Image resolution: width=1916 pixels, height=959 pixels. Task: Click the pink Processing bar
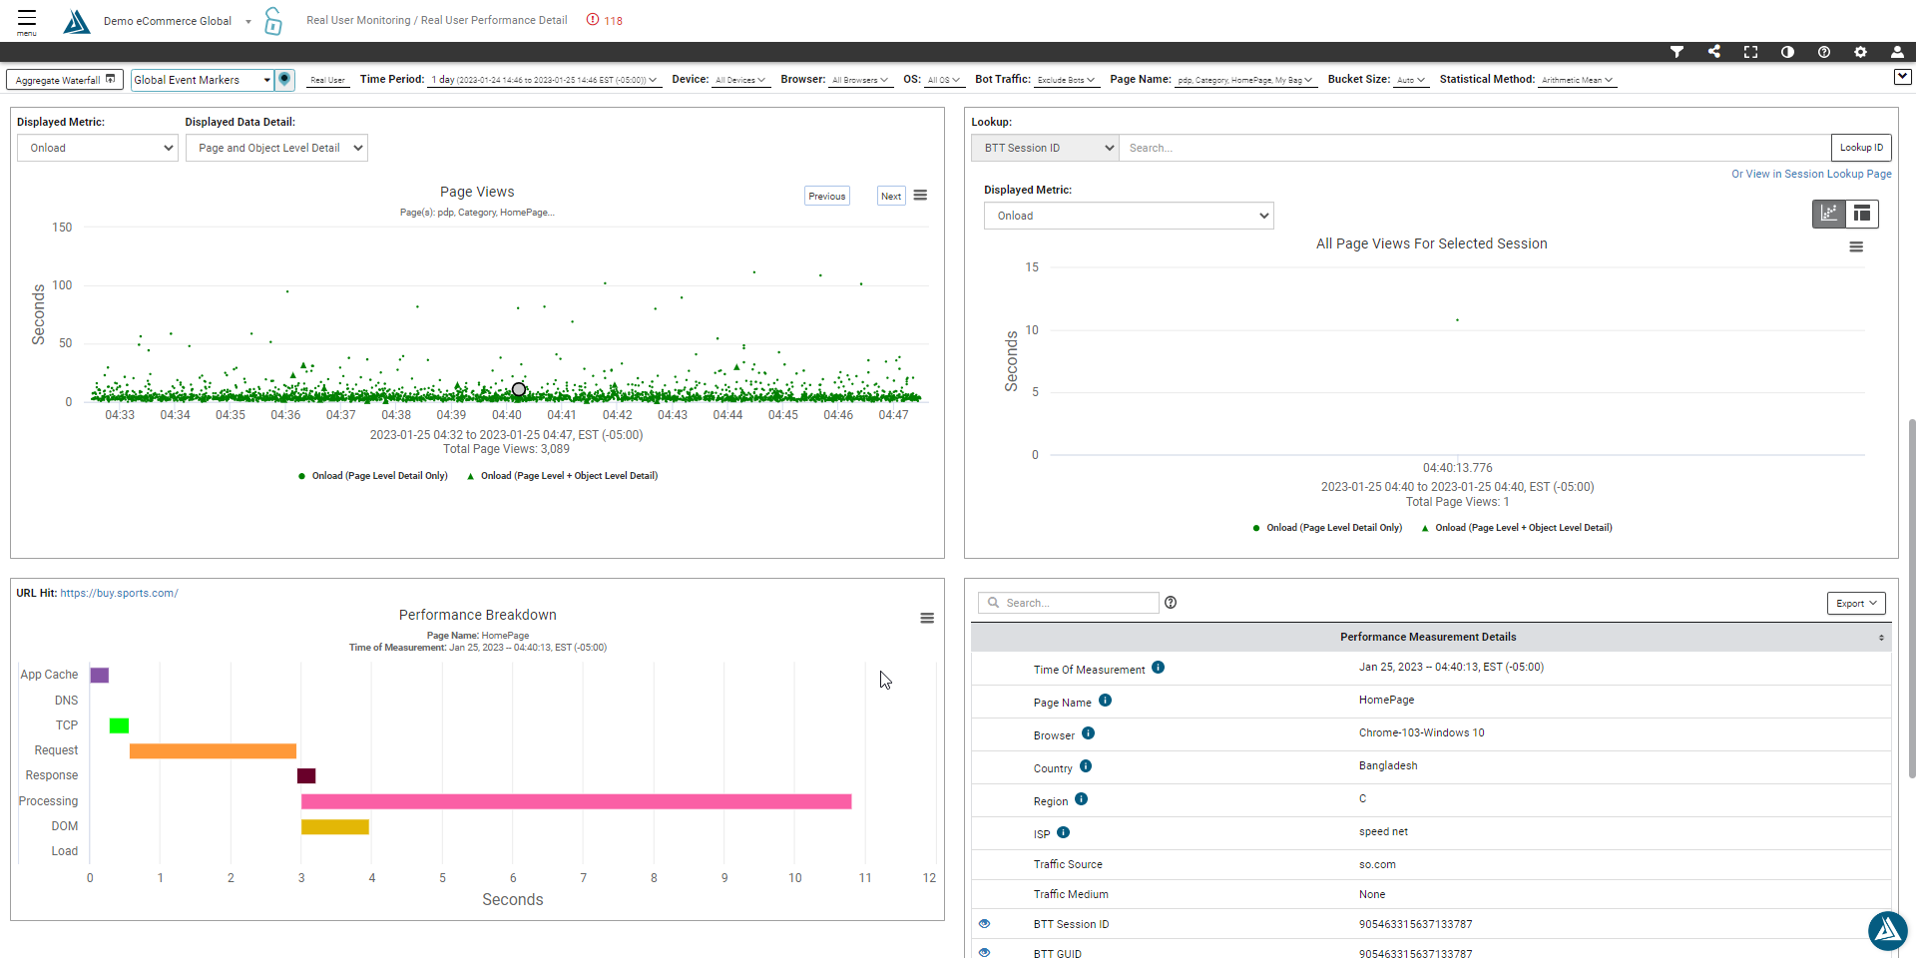(576, 801)
